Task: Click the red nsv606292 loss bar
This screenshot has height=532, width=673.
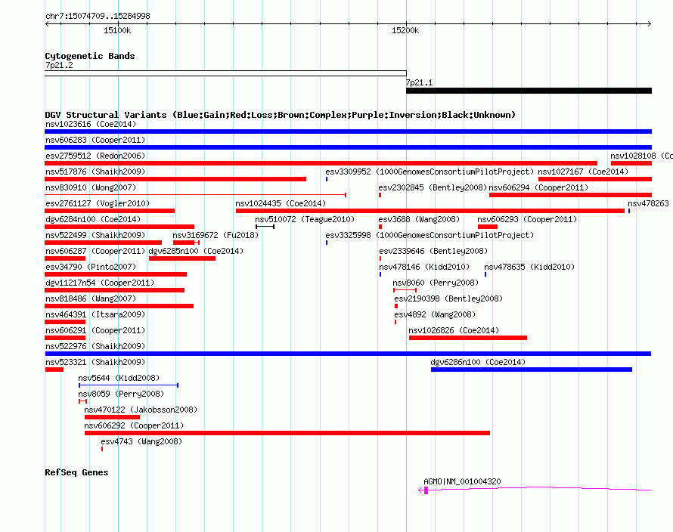Action: pos(287,433)
